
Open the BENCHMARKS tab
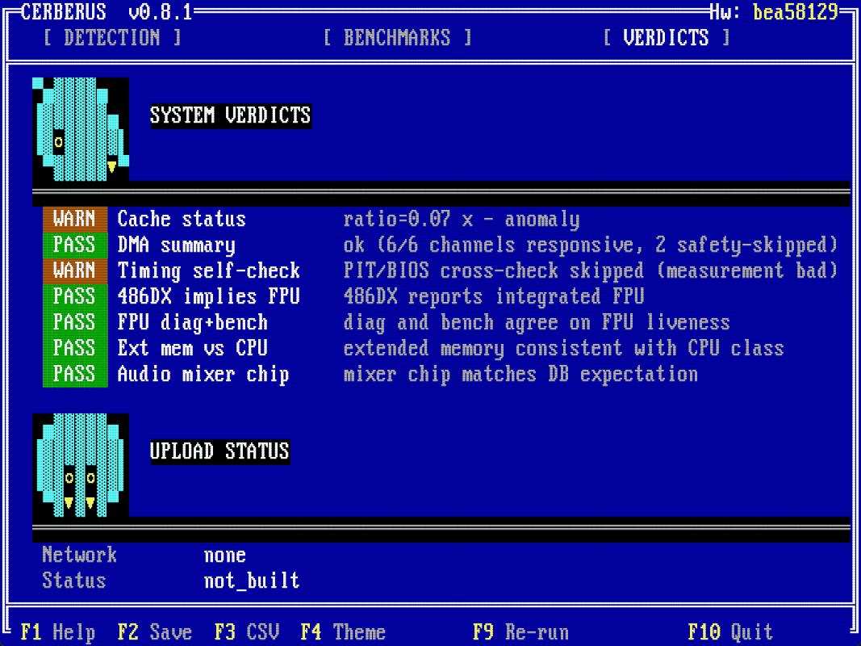point(397,38)
